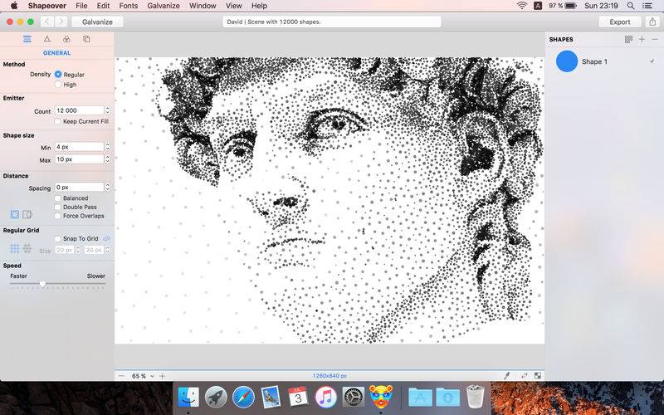
Task: Click the Spacing stepper arrows
Action: pyautogui.click(x=108, y=188)
